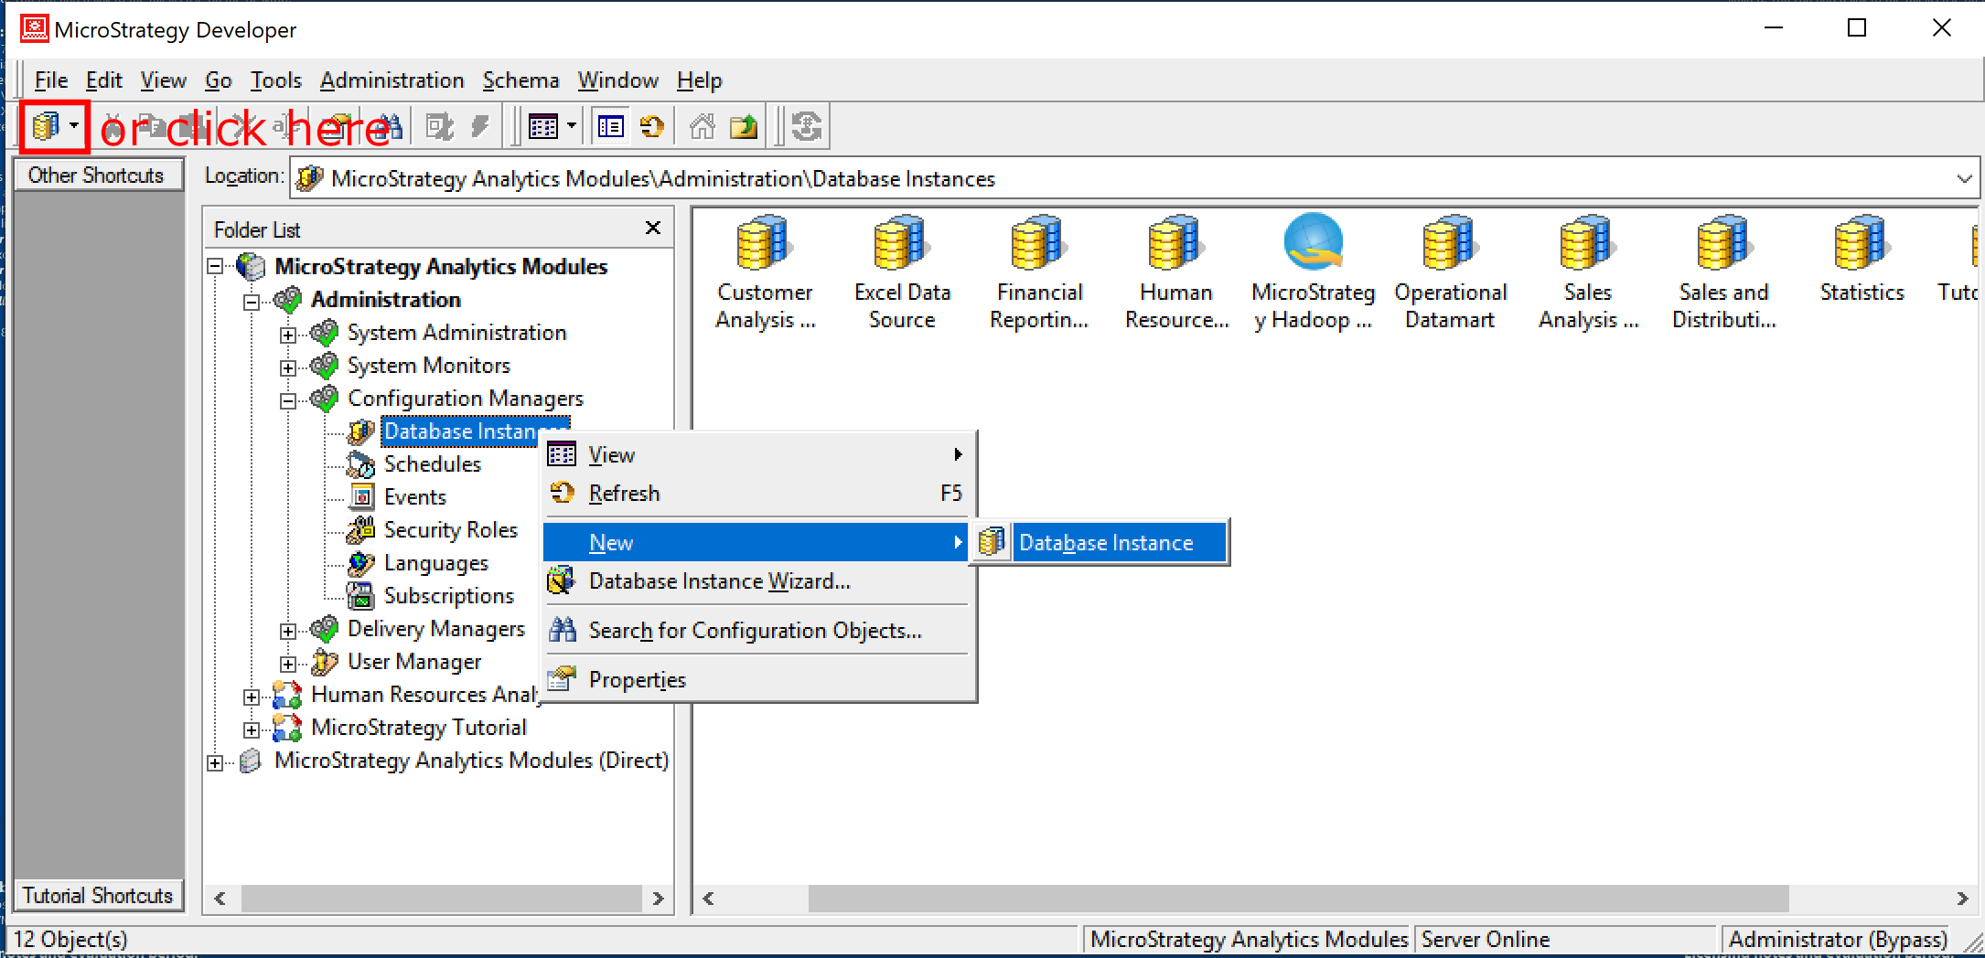Expand the User Manager node
The height and width of the screenshot is (958, 1985).
(x=288, y=664)
